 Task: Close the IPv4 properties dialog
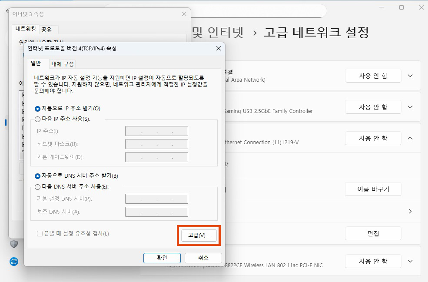click(218, 48)
